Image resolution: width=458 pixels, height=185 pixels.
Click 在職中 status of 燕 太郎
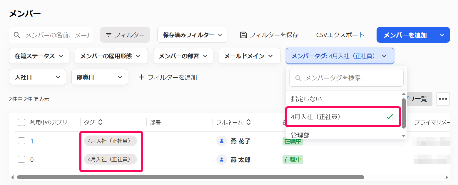(x=293, y=160)
